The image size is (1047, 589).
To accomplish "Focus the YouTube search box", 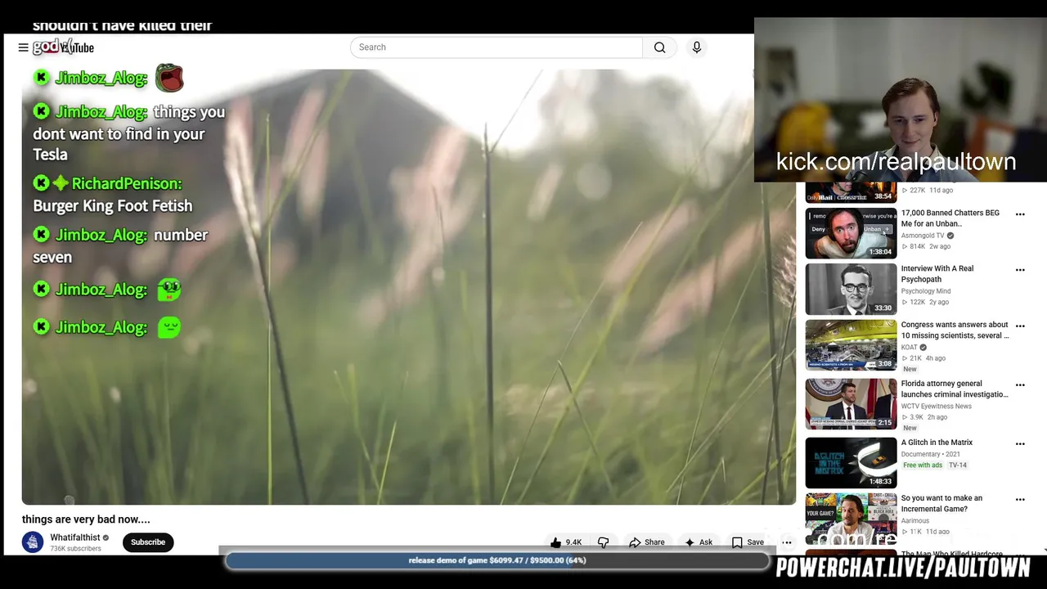I will pos(497,47).
